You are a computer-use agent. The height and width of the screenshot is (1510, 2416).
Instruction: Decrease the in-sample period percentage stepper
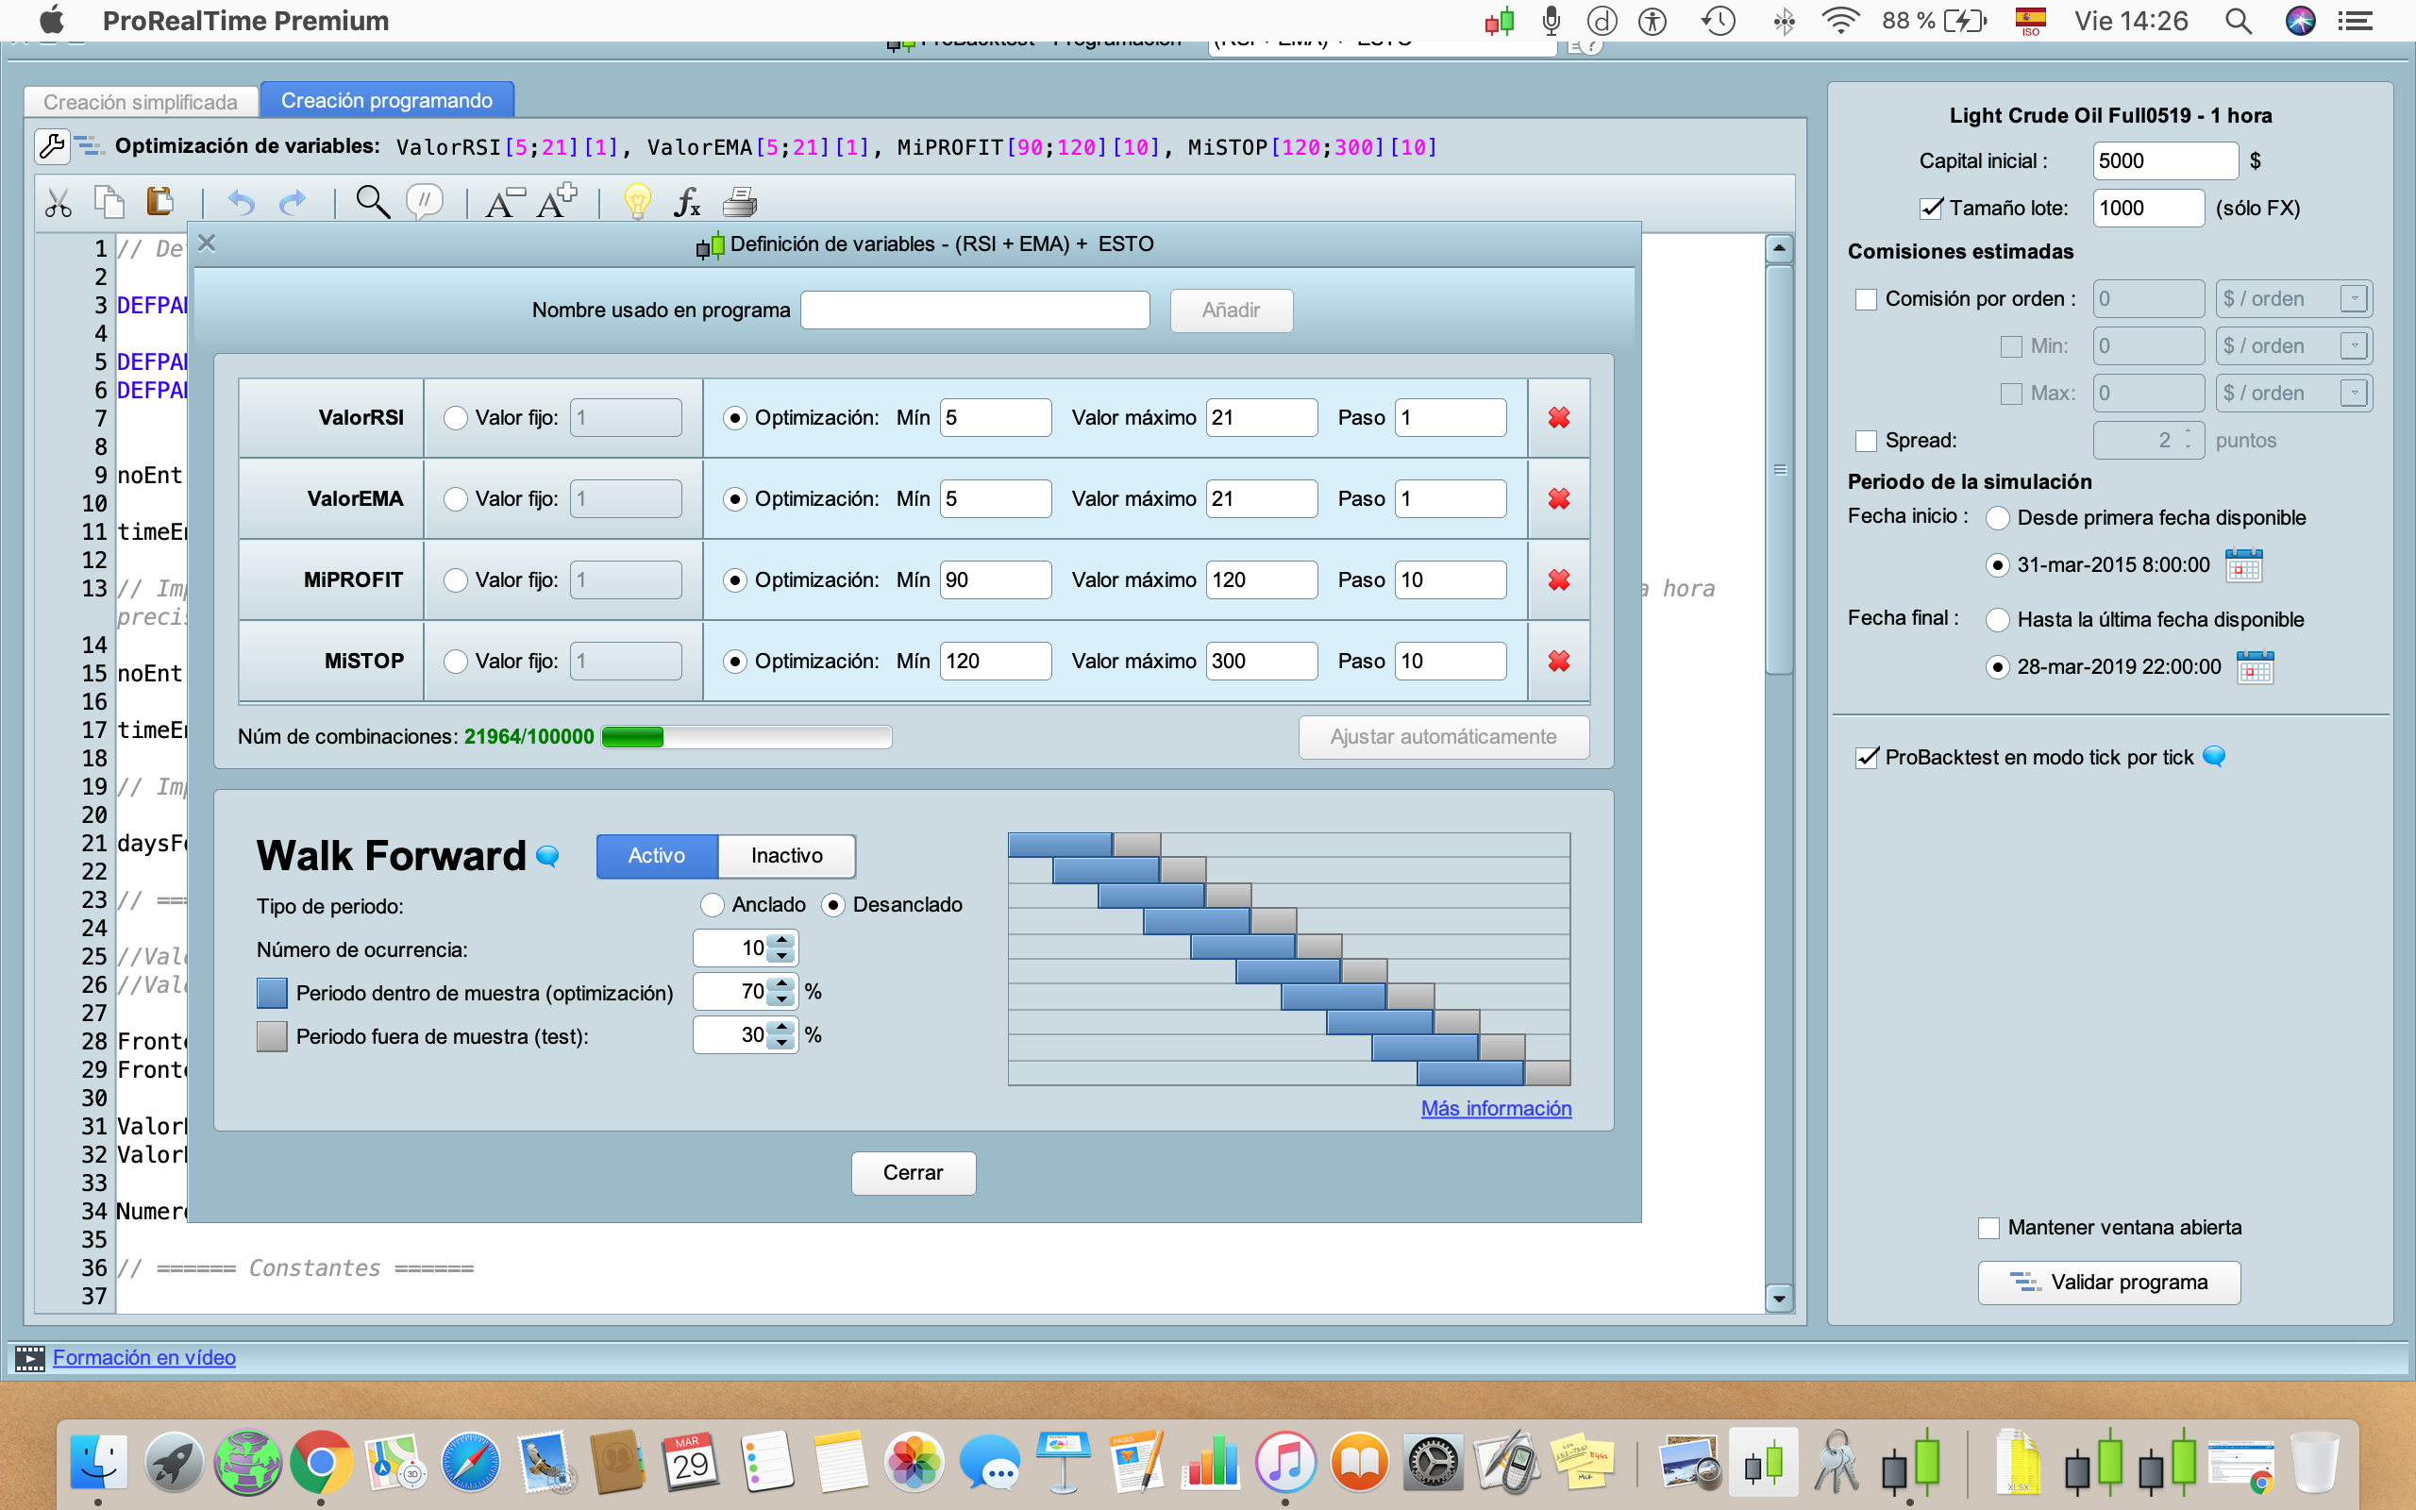point(783,999)
